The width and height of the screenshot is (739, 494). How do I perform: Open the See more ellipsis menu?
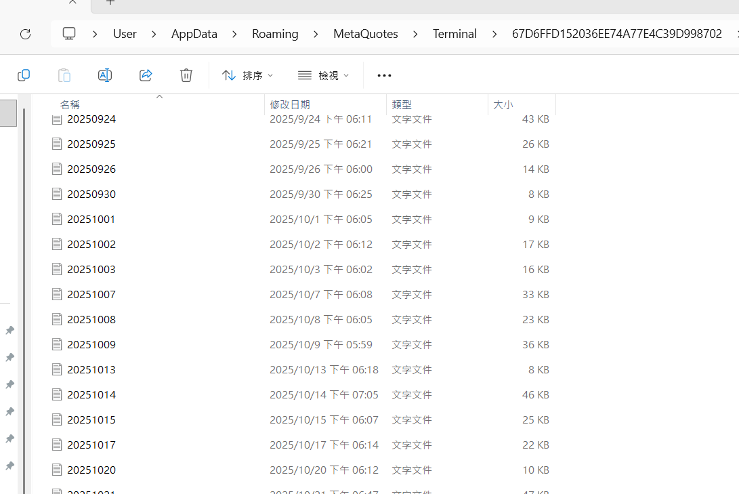[x=384, y=75]
